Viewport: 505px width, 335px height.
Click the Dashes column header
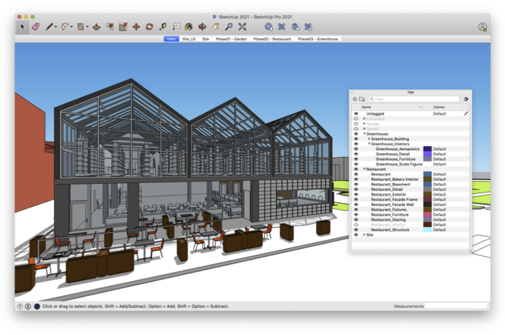point(439,107)
